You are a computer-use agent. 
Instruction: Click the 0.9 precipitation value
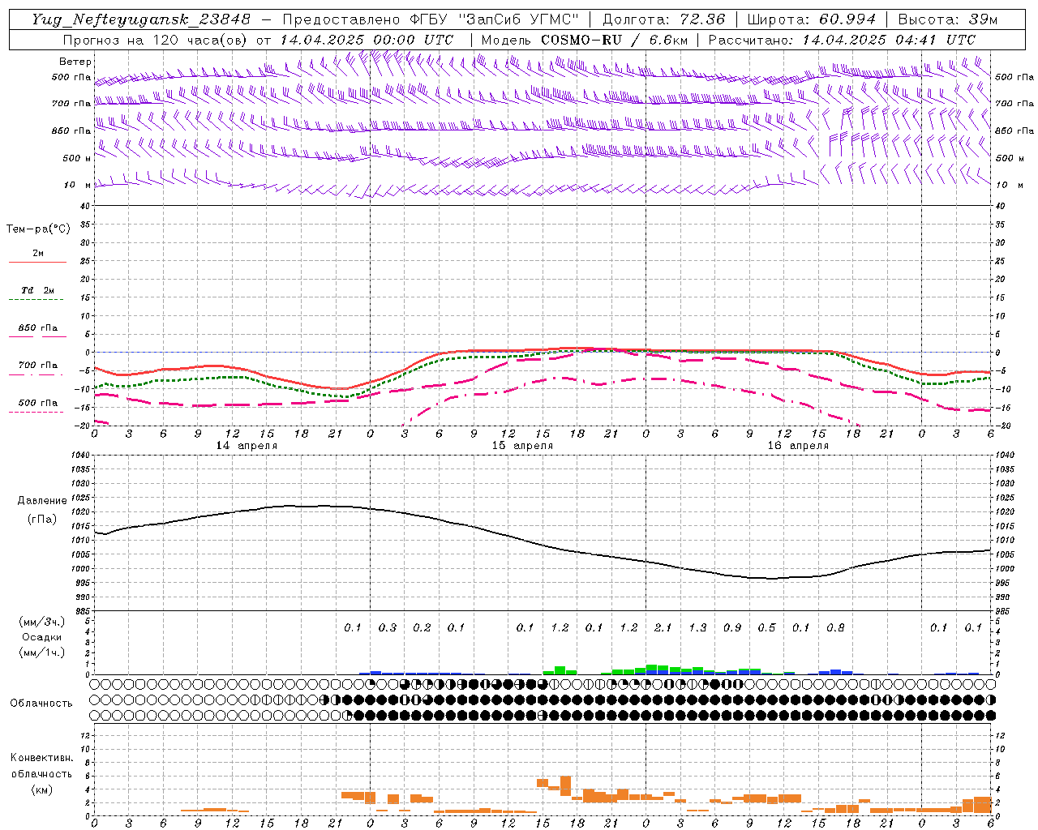pyautogui.click(x=731, y=627)
